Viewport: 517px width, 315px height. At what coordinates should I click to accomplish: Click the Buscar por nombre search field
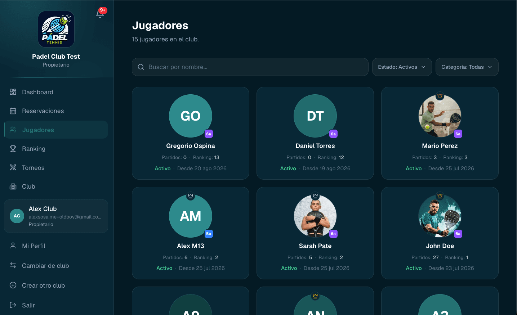coord(250,67)
